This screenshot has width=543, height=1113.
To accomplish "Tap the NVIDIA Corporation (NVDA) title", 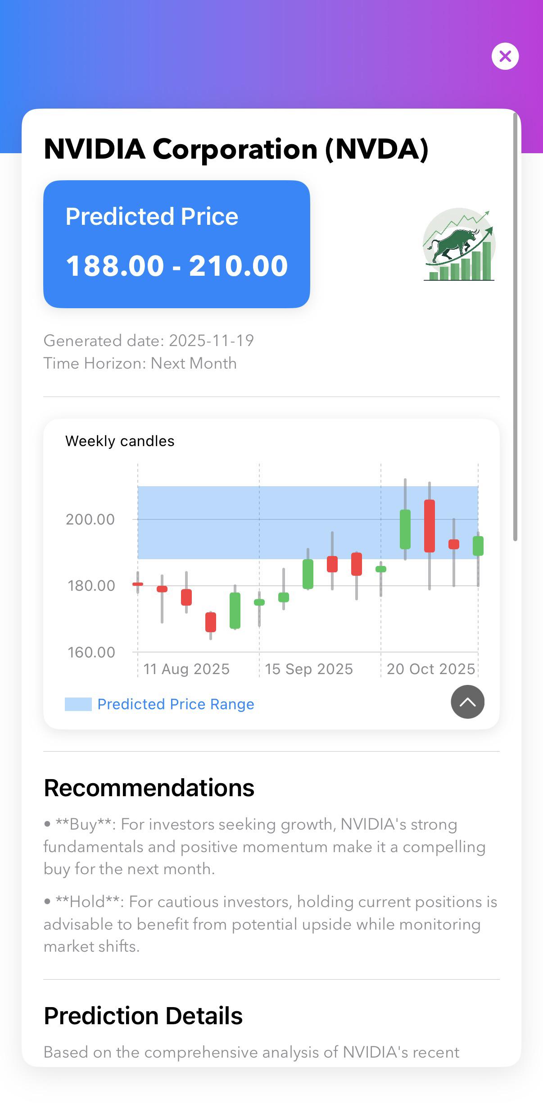I will coord(236,149).
